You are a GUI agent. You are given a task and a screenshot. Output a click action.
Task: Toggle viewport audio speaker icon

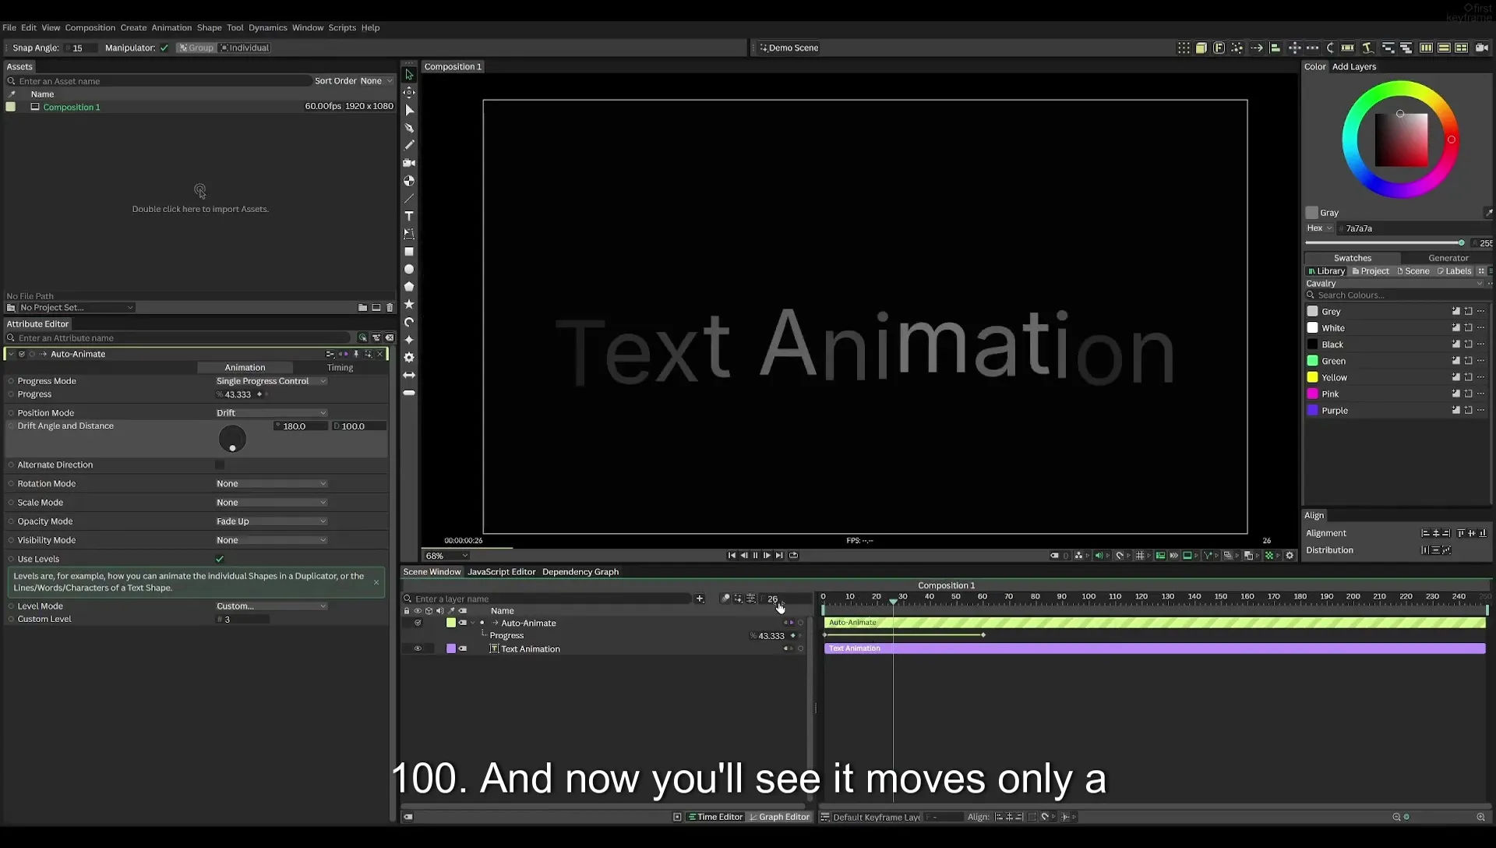pos(1099,556)
